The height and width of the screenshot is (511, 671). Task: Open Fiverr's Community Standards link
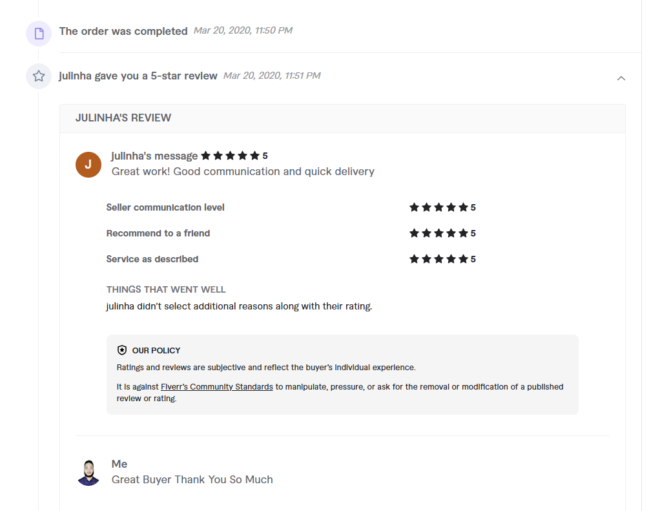click(x=217, y=387)
